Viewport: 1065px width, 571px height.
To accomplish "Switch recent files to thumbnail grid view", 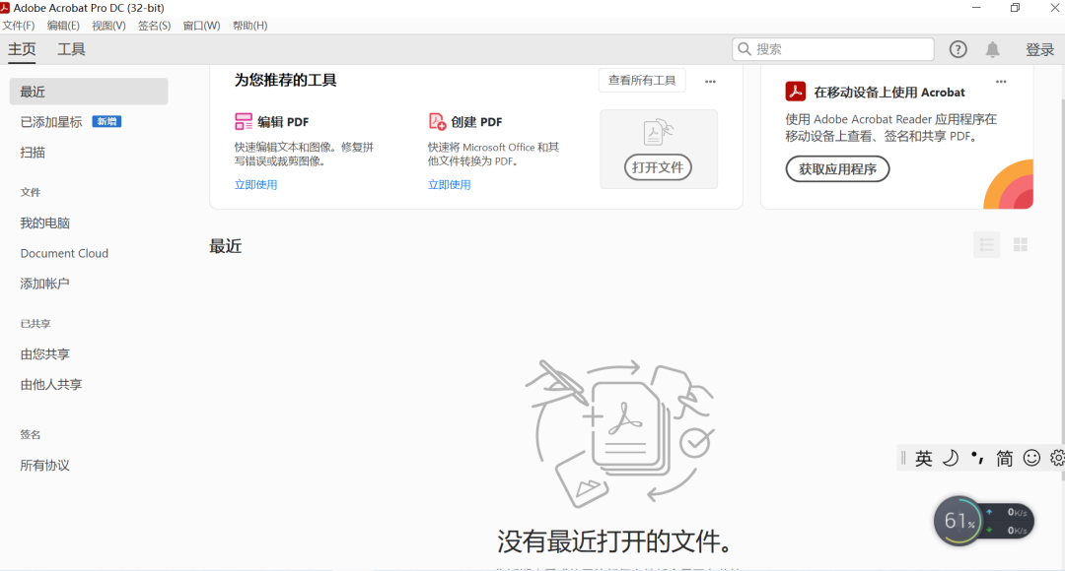I will tap(1021, 245).
